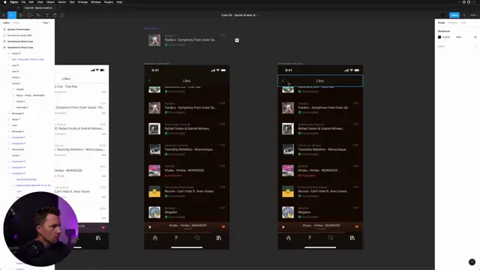Viewport: 480px width, 270px height.
Task: Click play icon in right phone player bar
Action: (x=283, y=227)
